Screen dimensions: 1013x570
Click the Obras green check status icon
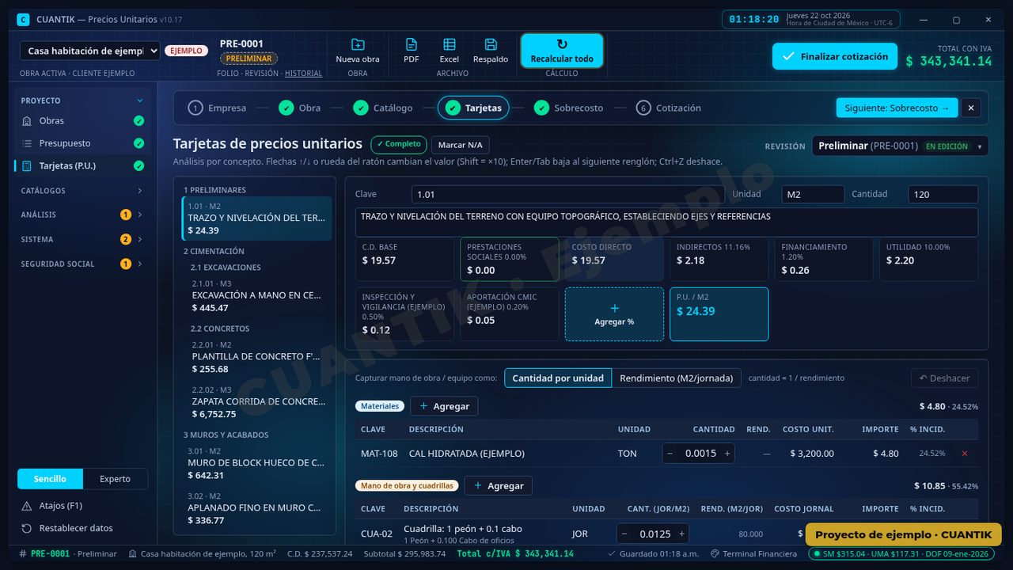click(x=139, y=121)
